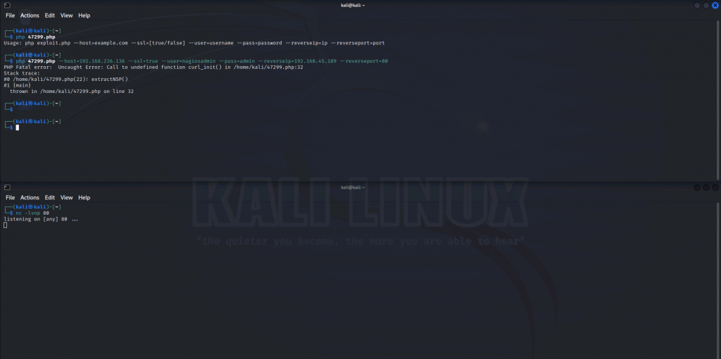Click active prompt cursor in top terminal
The height and width of the screenshot is (359, 721).
(18, 127)
